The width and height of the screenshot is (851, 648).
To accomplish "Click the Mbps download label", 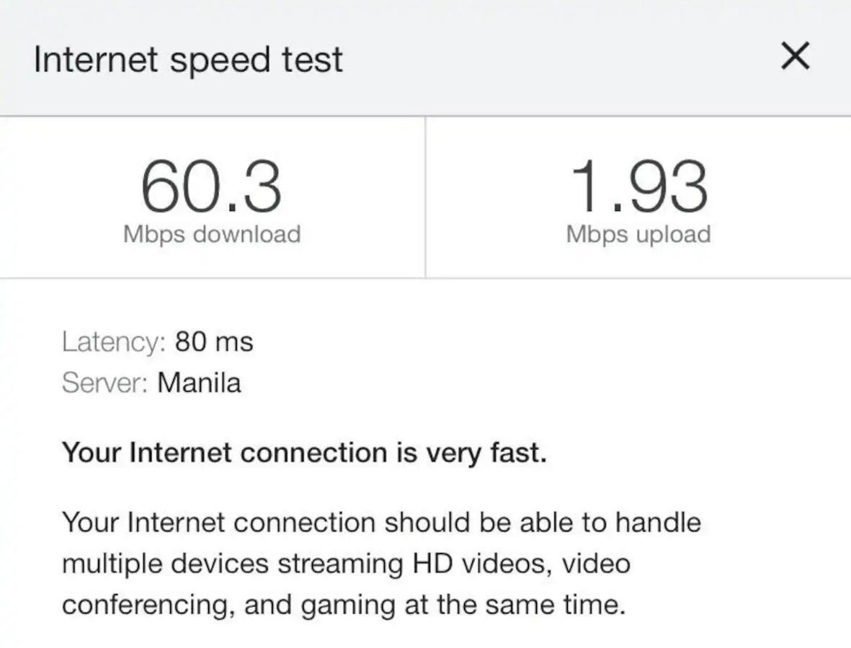I will pyautogui.click(x=212, y=234).
